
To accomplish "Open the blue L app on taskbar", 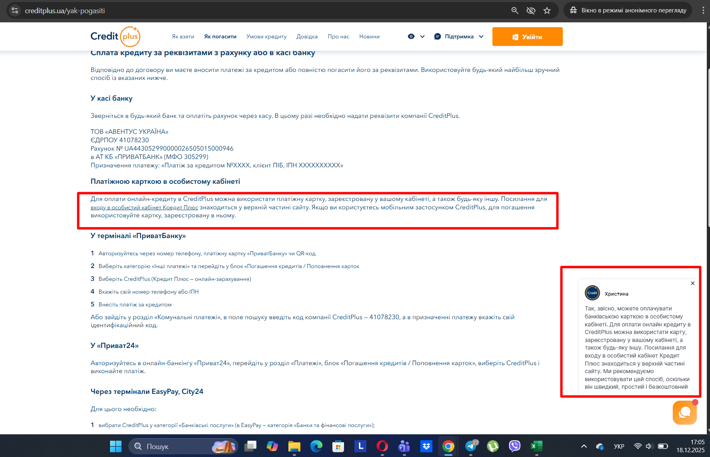I will pos(360,446).
